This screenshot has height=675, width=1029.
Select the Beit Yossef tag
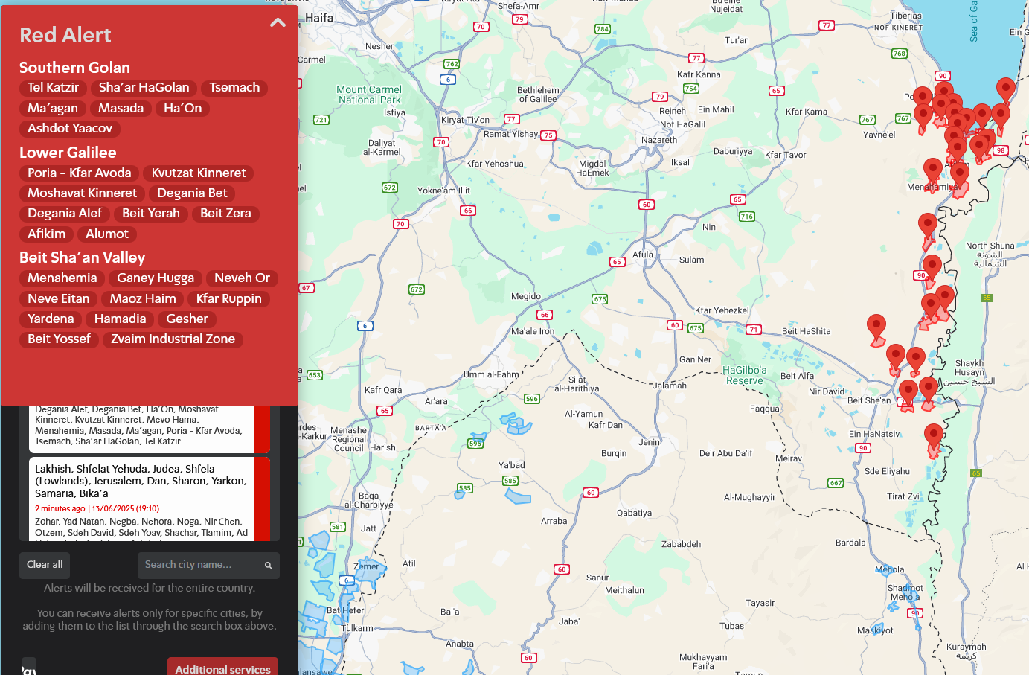(x=59, y=339)
